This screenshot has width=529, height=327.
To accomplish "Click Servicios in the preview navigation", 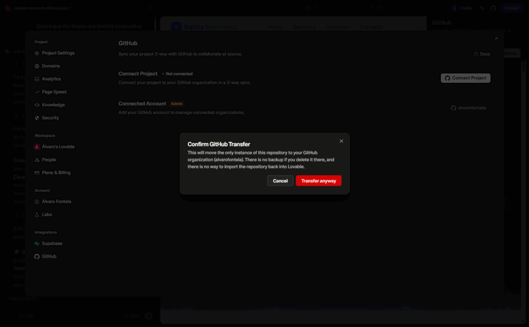I will click(x=304, y=27).
